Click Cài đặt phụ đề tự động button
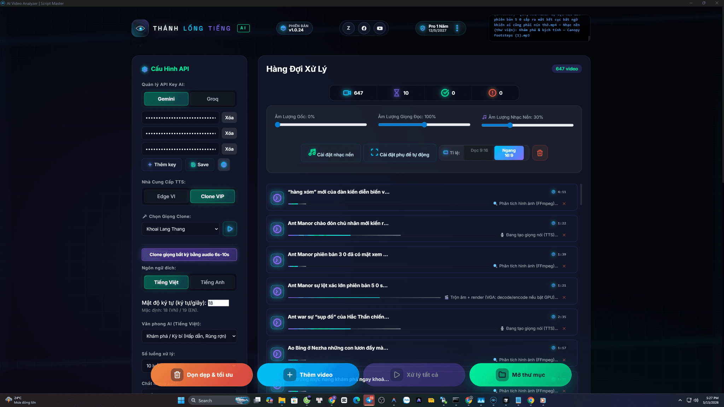The width and height of the screenshot is (724, 407). [x=400, y=153]
